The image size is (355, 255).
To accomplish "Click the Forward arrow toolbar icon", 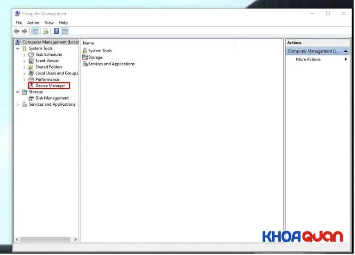I will [x=24, y=31].
